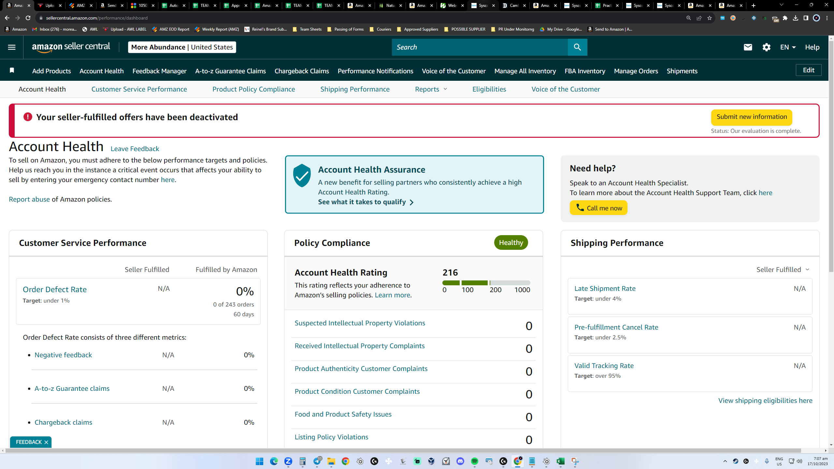The height and width of the screenshot is (469, 834).
Task: Open Feedback Manager in the navigation bar
Action: [x=159, y=71]
